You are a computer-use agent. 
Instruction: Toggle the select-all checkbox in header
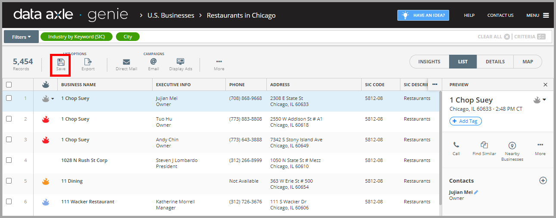point(9,85)
